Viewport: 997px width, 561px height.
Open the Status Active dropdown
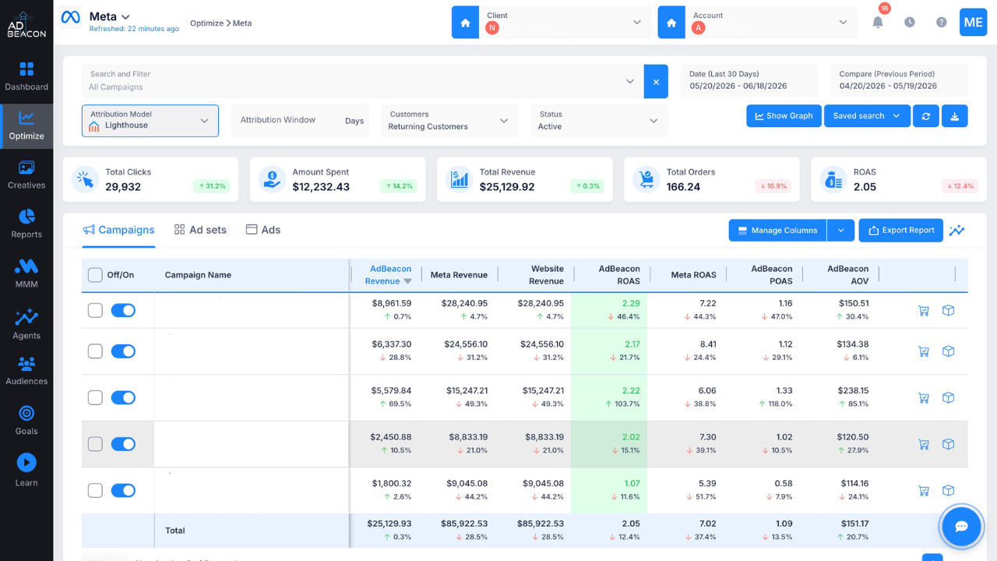pos(598,121)
